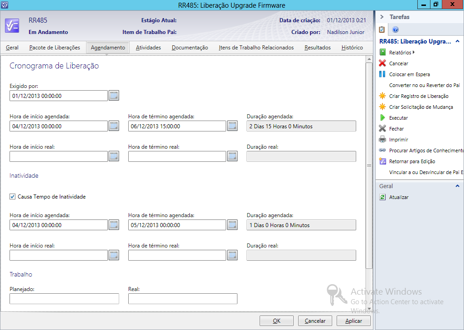This screenshot has width=464, height=330.
Task: Open calendar for first Hora de término real field
Action: (232, 156)
